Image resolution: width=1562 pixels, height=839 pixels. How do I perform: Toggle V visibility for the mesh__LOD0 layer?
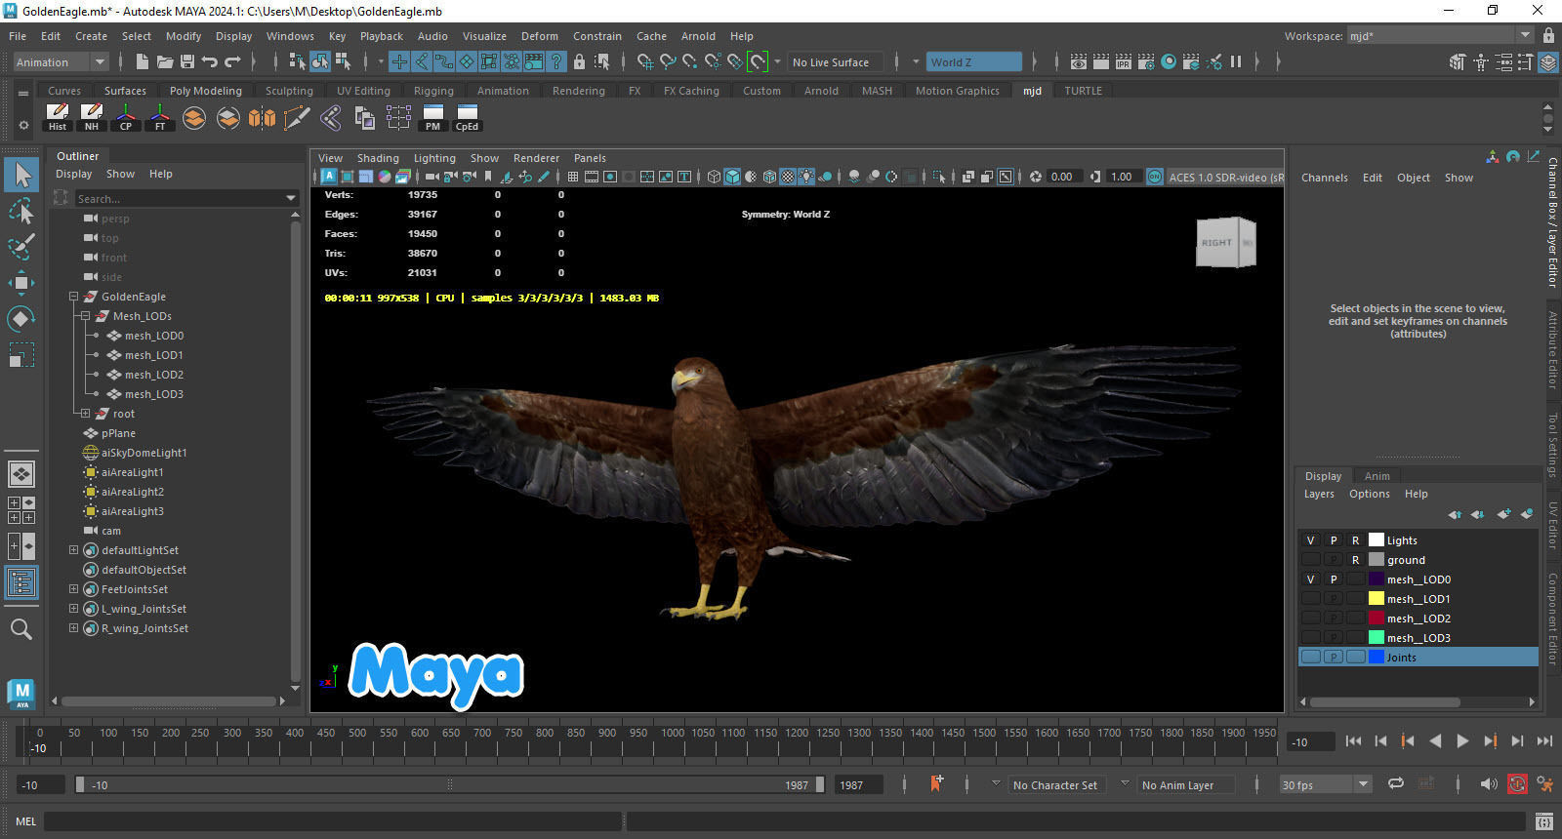(1311, 579)
